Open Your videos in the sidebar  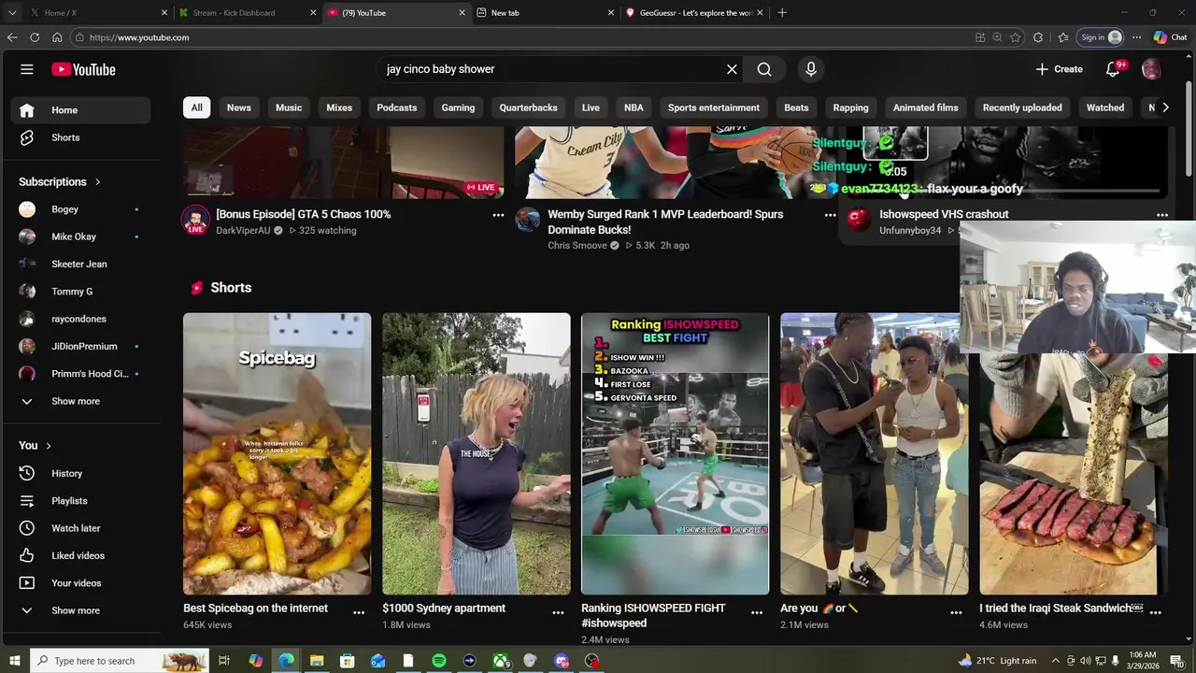pos(80,583)
